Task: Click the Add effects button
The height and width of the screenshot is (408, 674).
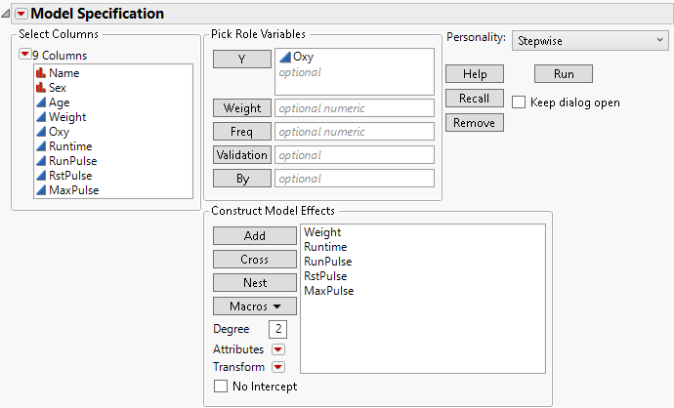Action: click(254, 236)
